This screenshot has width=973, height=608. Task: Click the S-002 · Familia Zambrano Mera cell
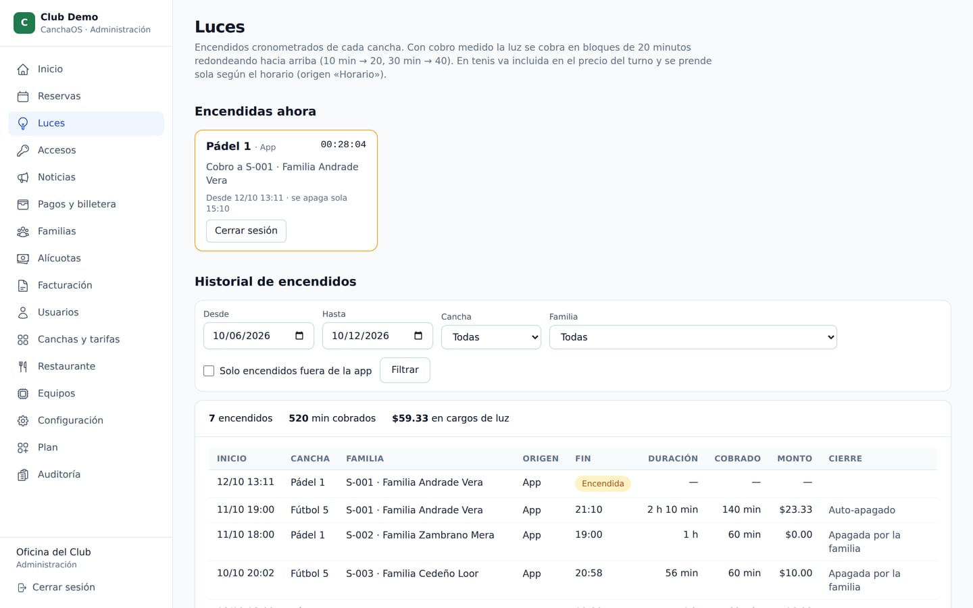pos(420,535)
